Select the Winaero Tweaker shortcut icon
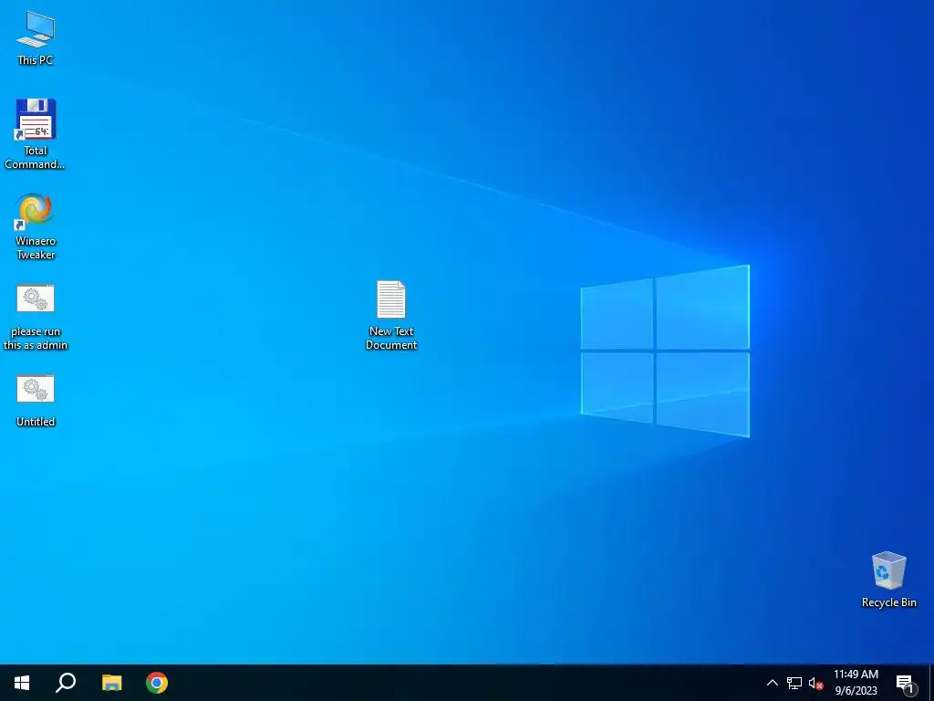The width and height of the screenshot is (934, 701). pyautogui.click(x=36, y=211)
